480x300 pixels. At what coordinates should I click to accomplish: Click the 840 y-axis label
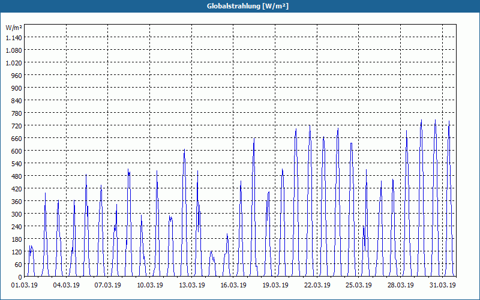point(17,101)
